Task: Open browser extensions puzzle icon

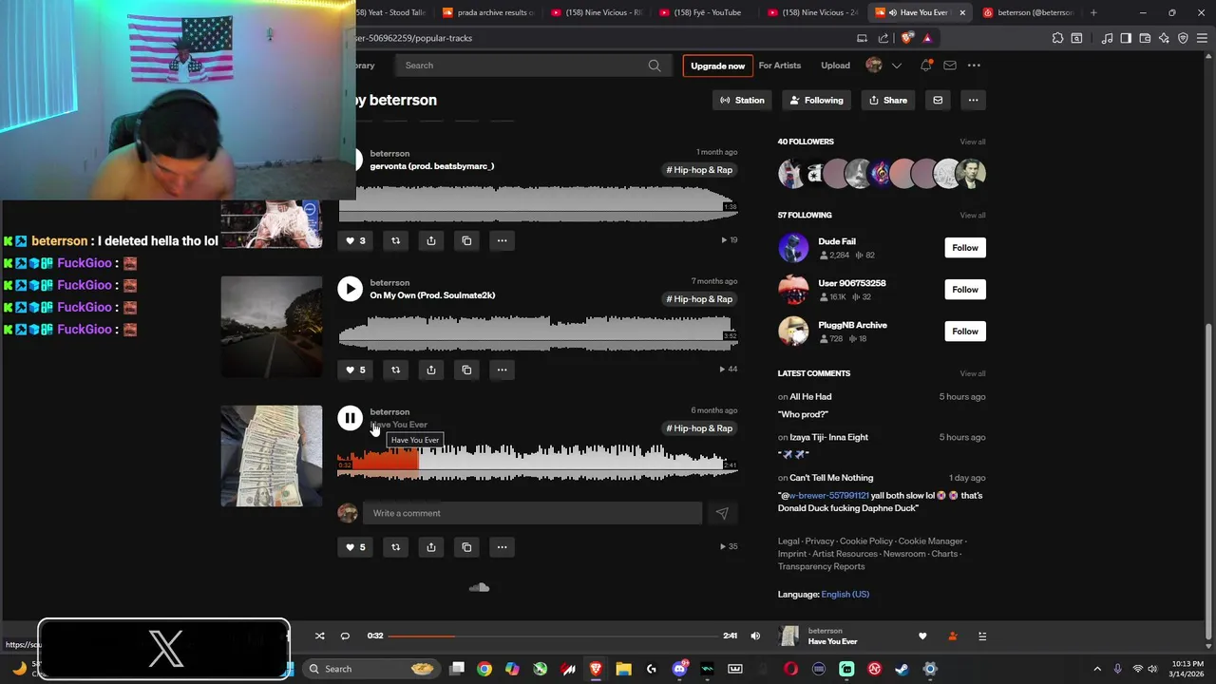Action: click(1057, 38)
